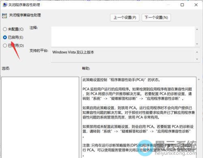The width and height of the screenshot is (203, 158).
Task: Maximize the policy settings window
Action: 182,5
